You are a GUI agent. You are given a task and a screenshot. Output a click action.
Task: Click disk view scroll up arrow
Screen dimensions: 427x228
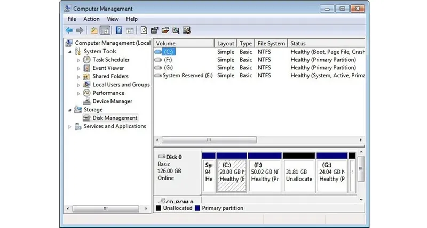pyautogui.click(x=361, y=152)
